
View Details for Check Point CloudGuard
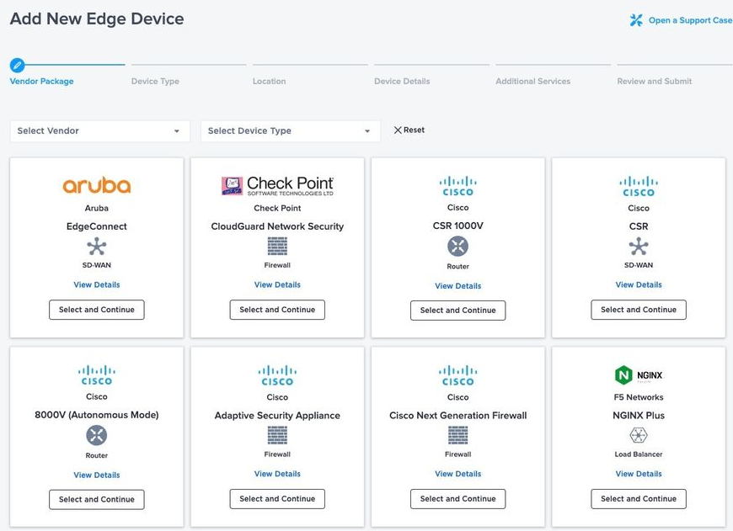tap(277, 284)
